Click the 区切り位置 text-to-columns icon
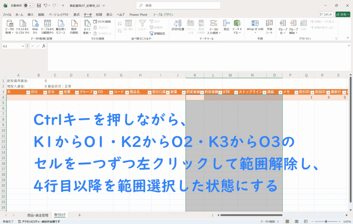The height and width of the screenshot is (224, 353). point(178,26)
